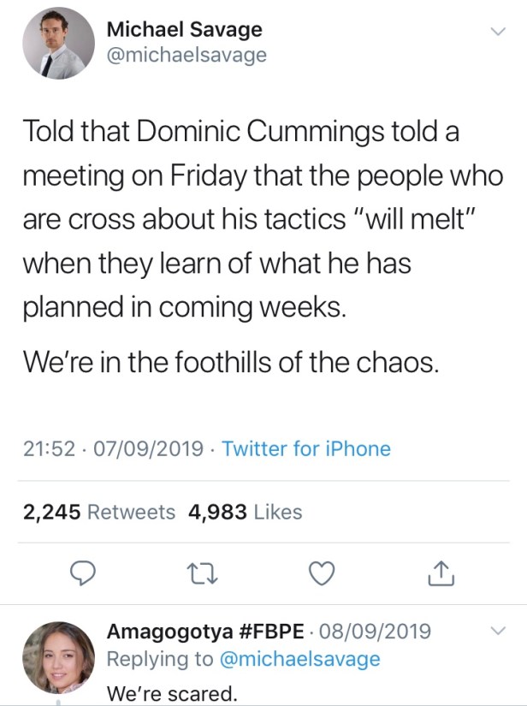Viewport: 527px width, 706px height.
Task: Like the tweet with the heart icon
Action: click(x=320, y=573)
